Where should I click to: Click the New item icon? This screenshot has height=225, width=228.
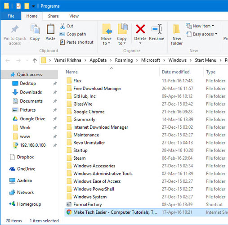click(188, 26)
